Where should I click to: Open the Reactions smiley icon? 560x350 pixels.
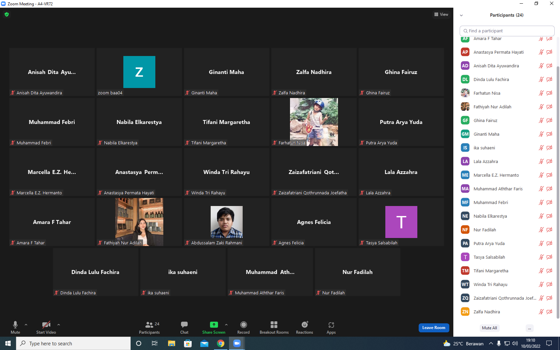305,324
